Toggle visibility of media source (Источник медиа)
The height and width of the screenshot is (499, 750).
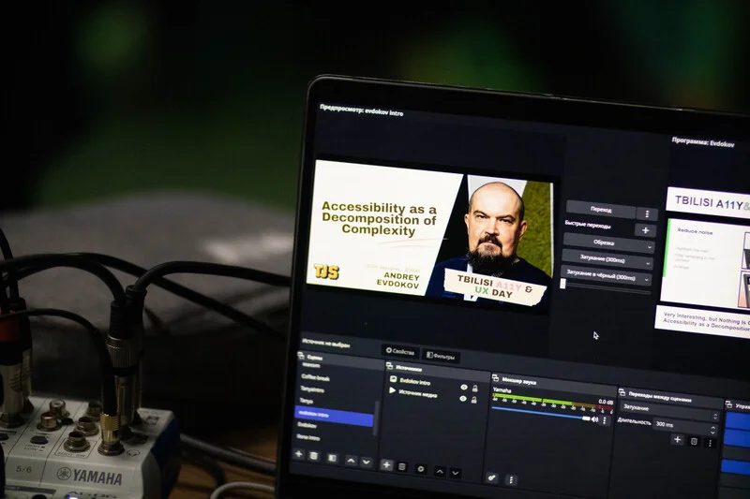click(x=462, y=398)
